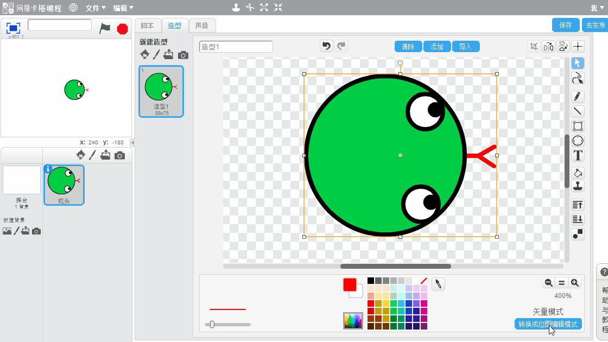Click the top bar duplicate stamp icon
The height and width of the screenshot is (342, 608).
click(236, 8)
